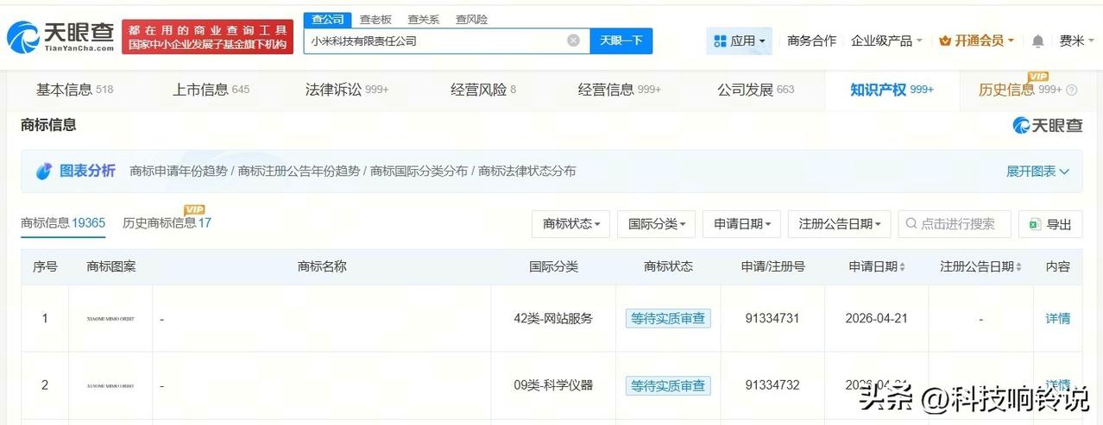Select the 查风险 search tab
The image size is (1103, 425).
pos(471,19)
